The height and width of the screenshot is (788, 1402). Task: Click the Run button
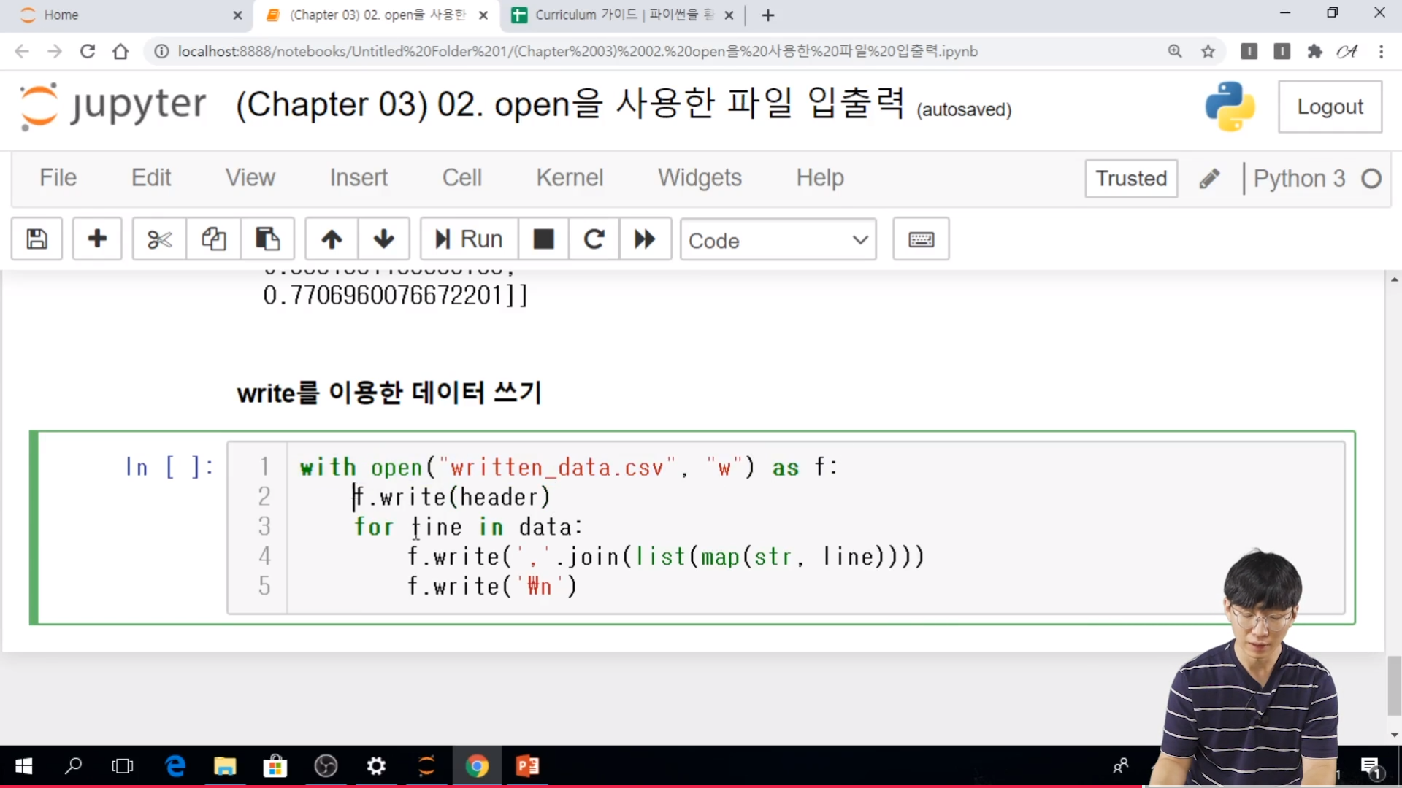[470, 239]
